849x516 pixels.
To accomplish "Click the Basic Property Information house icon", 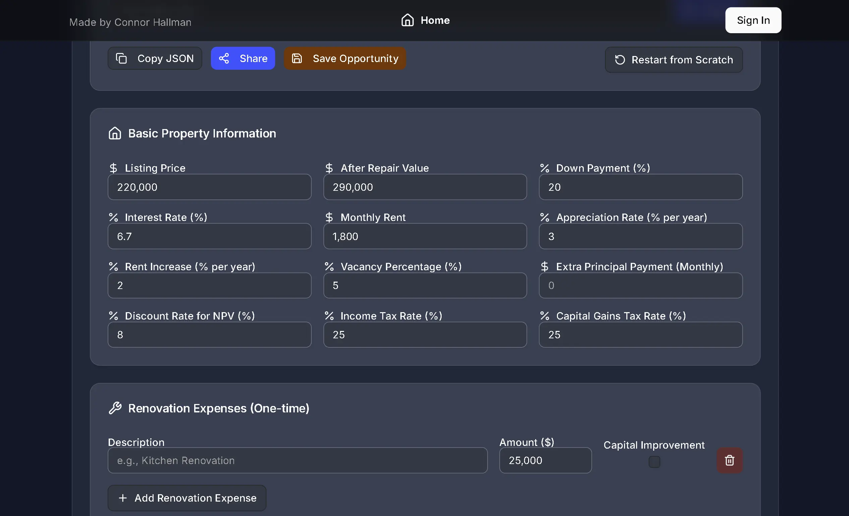I will tap(115, 133).
